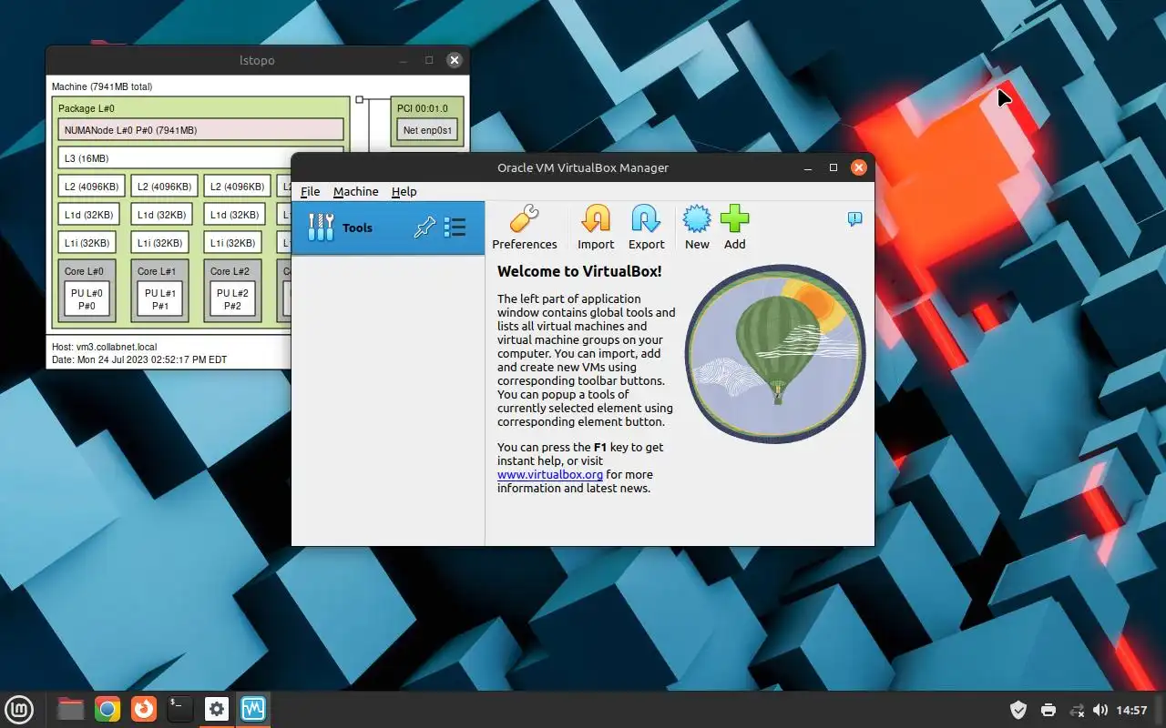Open VirtualBox Preferences
This screenshot has height=728, width=1166.
point(524,227)
